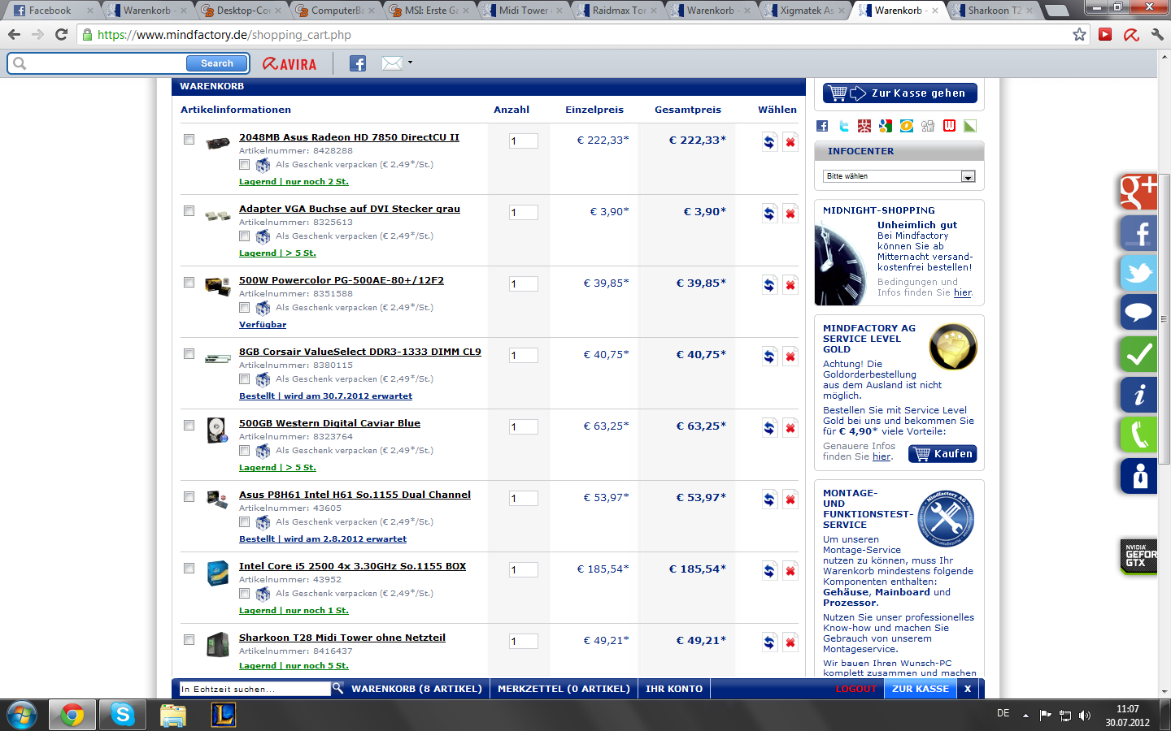Select checkbox for Western Digital Caviar Blue
This screenshot has height=731, width=1171.
click(x=189, y=425)
